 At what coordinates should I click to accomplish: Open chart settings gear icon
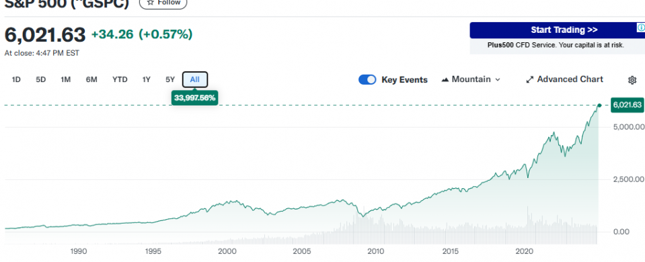click(632, 80)
